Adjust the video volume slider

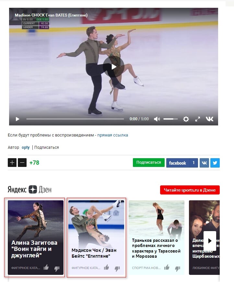click(x=170, y=119)
